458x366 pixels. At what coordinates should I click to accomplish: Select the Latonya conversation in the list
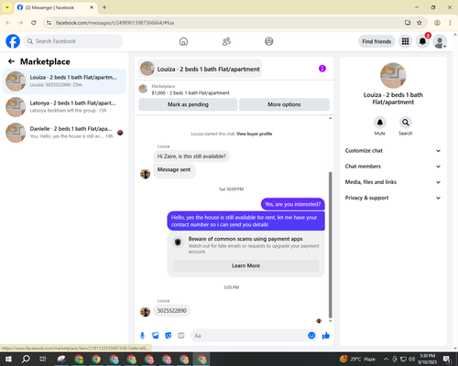pos(64,107)
